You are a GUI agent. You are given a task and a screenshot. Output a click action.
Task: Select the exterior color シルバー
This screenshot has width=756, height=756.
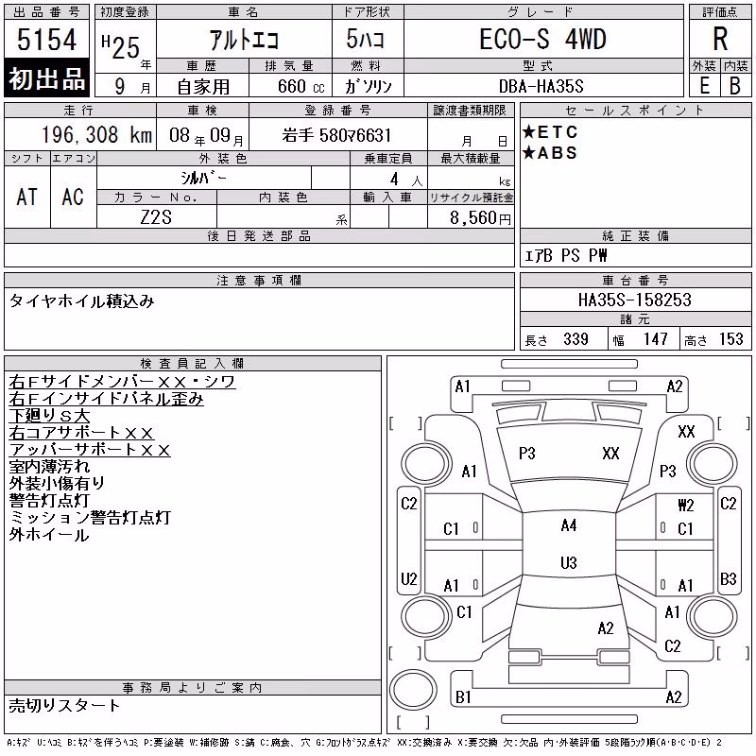click(203, 178)
